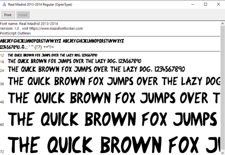Close the Real Madrid font window
The width and height of the screenshot is (225, 155).
coord(218,4)
